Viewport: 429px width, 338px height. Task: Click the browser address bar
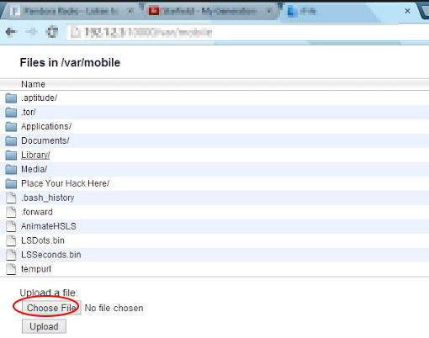[246, 33]
